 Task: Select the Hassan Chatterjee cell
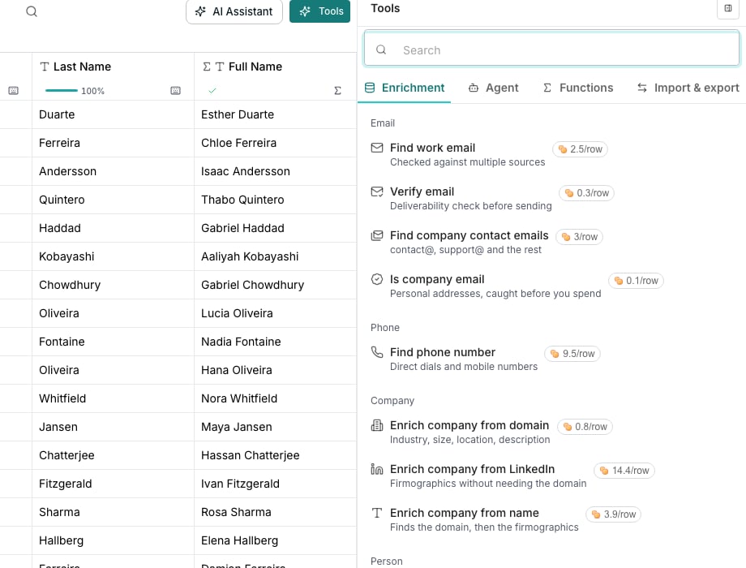coord(275,455)
